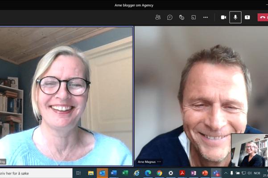Open the meeting chat
Image resolution: width=268 pixels, height=178 pixels.
pyautogui.click(x=170, y=17)
